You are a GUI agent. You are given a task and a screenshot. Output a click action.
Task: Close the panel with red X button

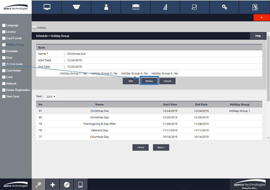[262, 17]
